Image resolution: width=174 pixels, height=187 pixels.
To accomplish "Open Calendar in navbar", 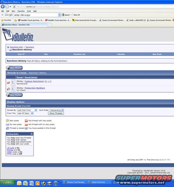I will 121,54.
